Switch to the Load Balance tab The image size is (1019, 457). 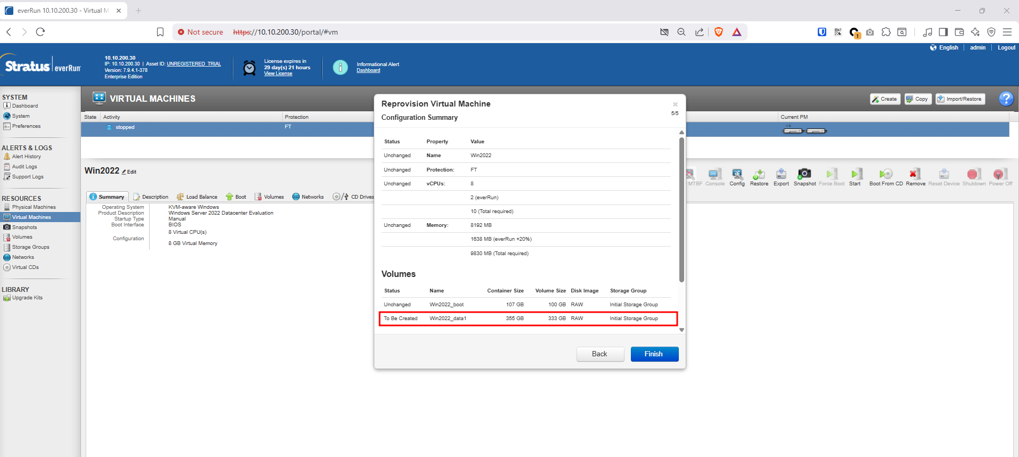coord(197,197)
